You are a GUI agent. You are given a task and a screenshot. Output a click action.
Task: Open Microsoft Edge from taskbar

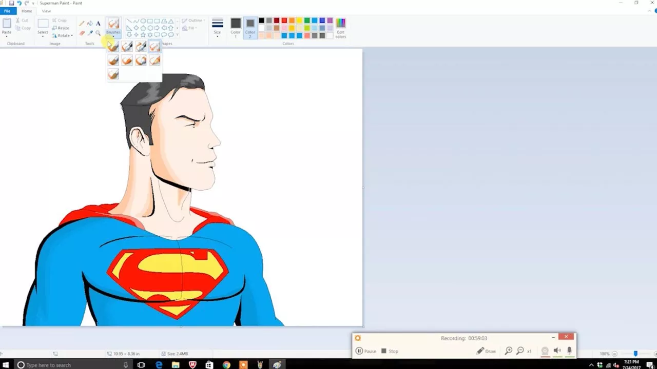(159, 365)
